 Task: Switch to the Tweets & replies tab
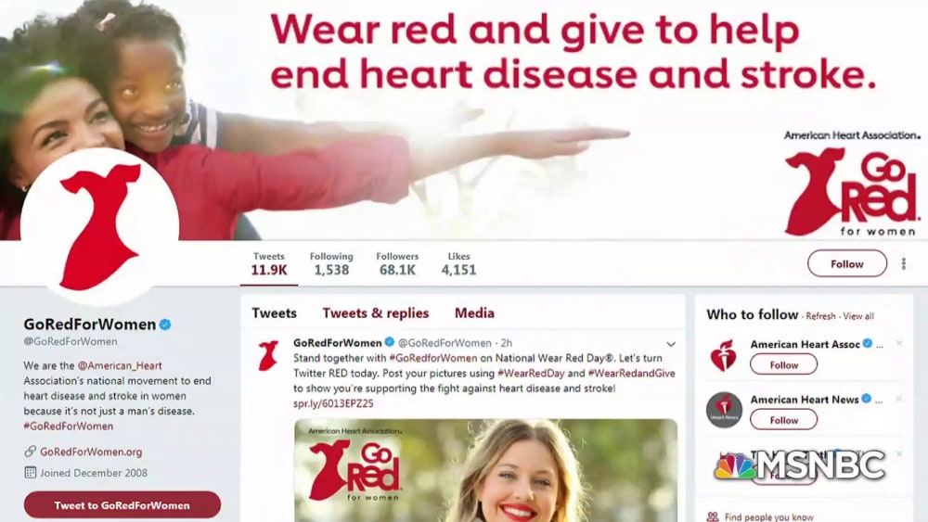[375, 312]
